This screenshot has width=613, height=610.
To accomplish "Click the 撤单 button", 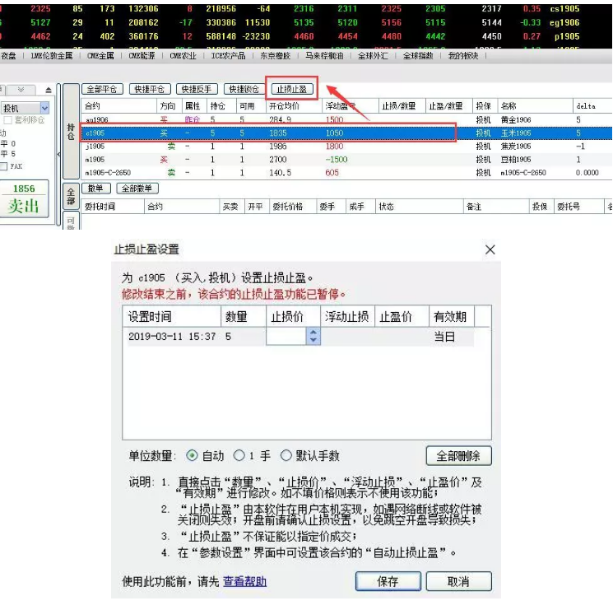I will pos(95,189).
